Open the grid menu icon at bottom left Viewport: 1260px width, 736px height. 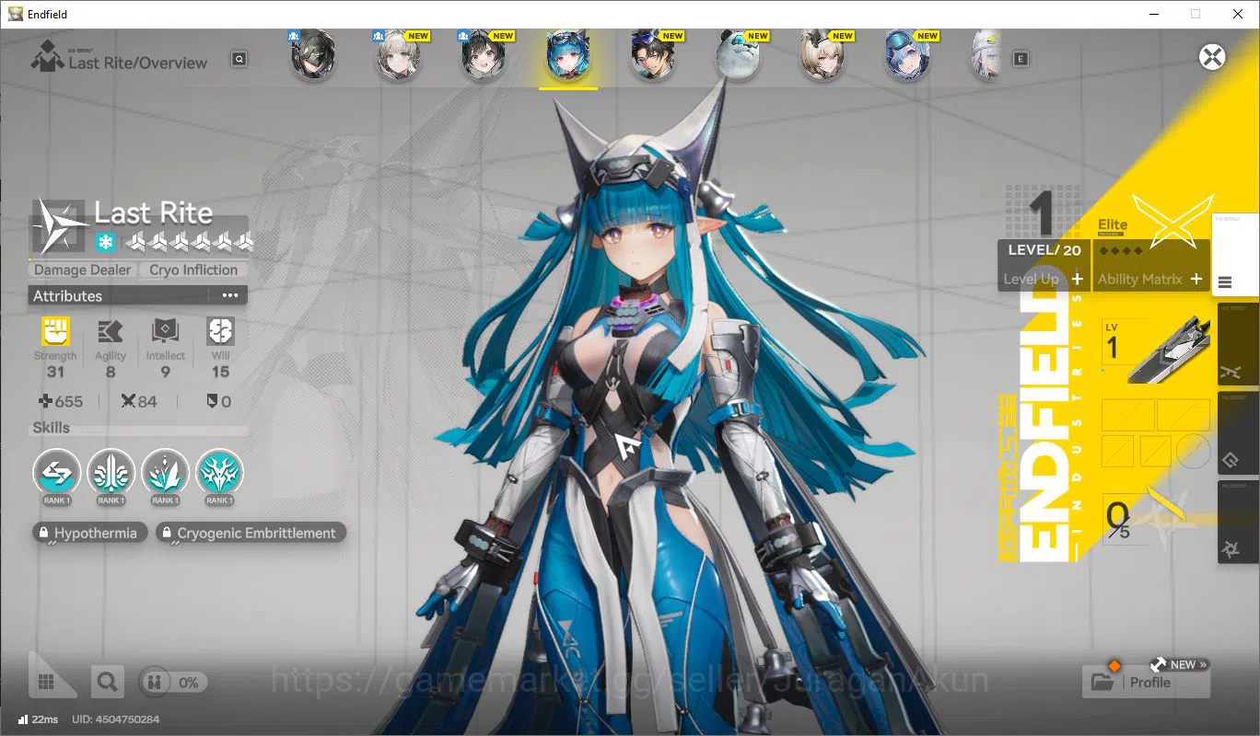coord(45,682)
